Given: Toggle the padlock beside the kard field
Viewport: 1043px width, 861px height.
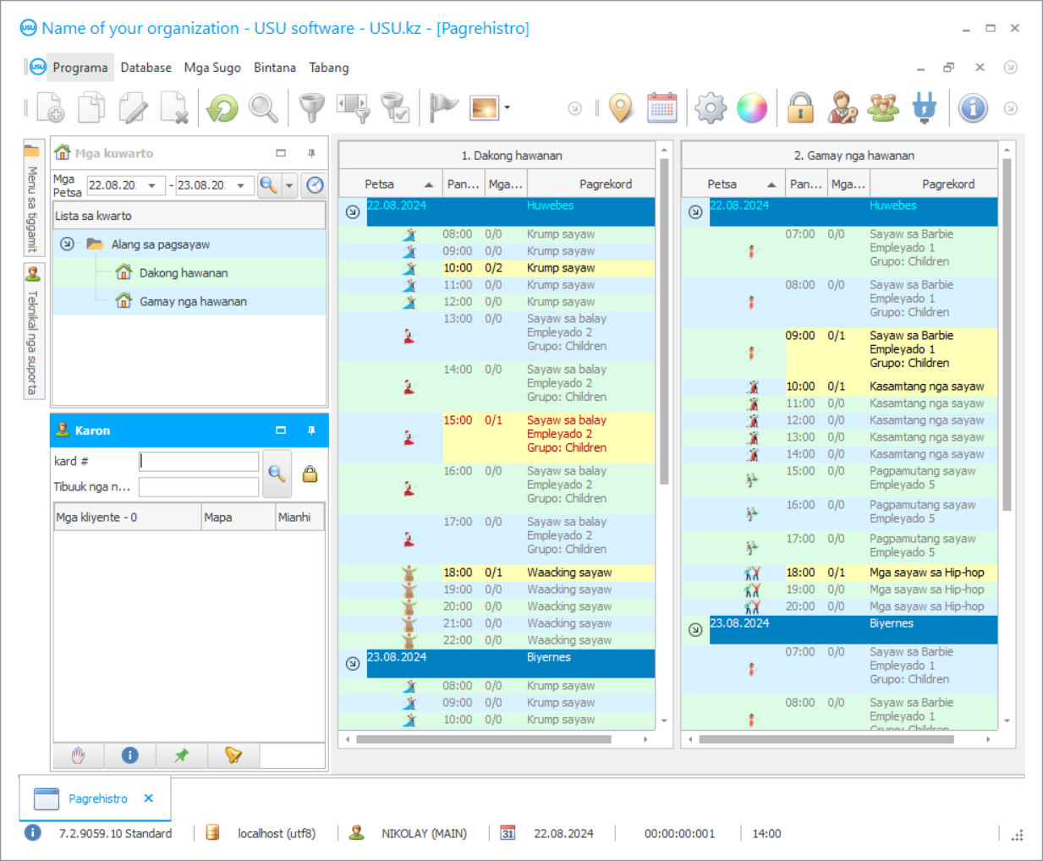Looking at the screenshot, I should point(310,474).
